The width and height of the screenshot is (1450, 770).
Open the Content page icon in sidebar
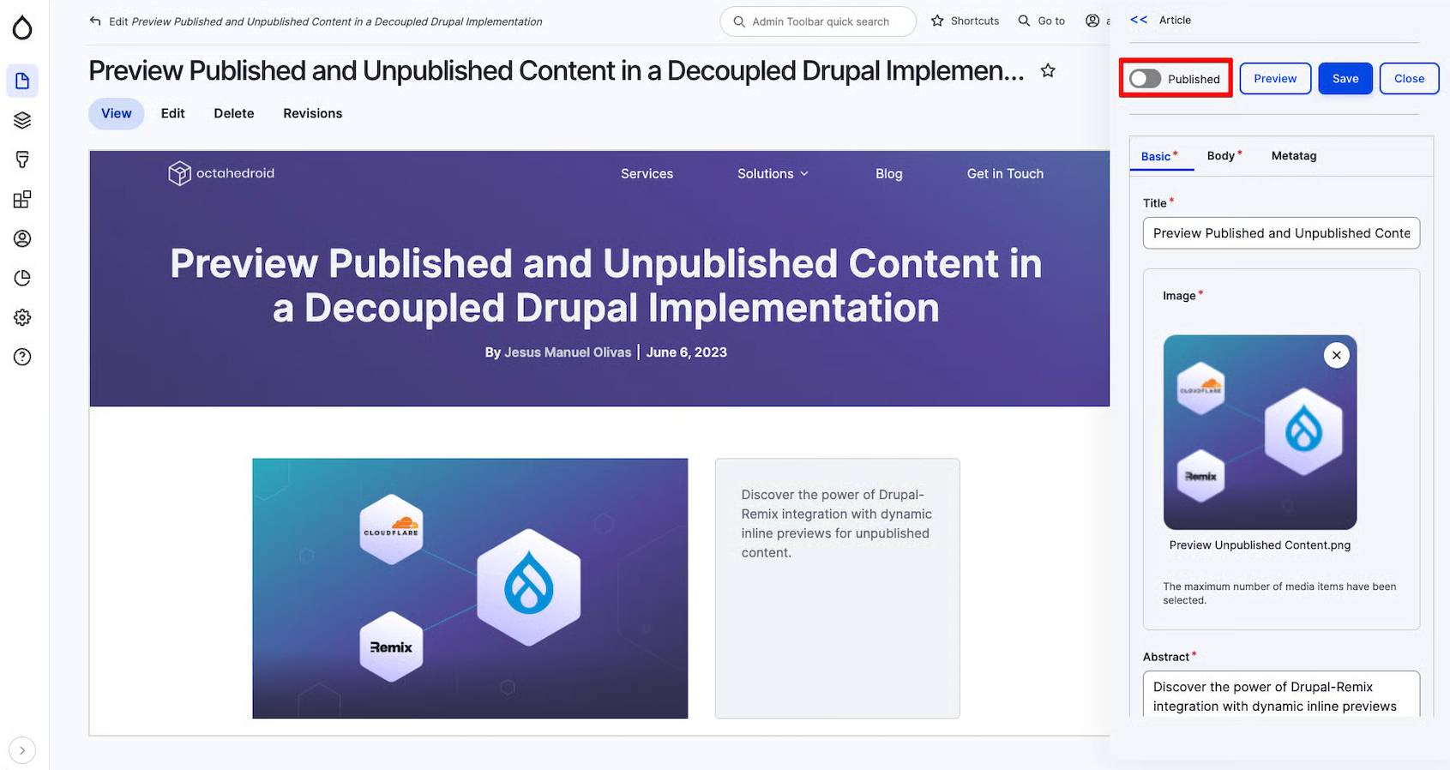click(22, 81)
